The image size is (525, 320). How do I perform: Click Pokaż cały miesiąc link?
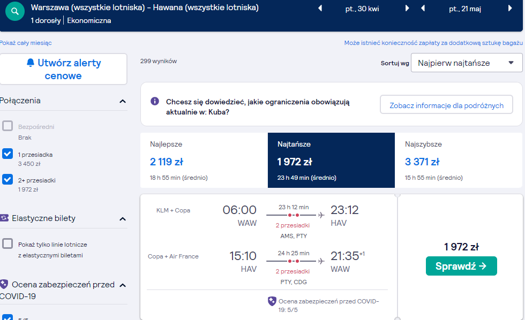point(26,43)
